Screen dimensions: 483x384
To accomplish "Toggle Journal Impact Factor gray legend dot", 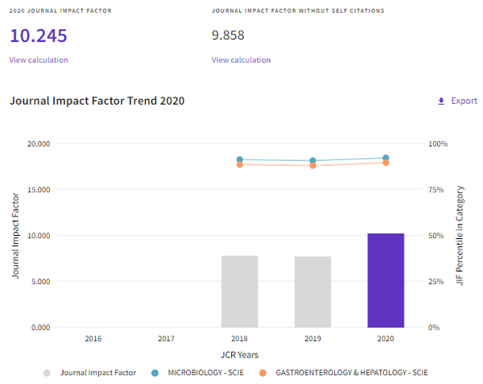I will point(47,373).
